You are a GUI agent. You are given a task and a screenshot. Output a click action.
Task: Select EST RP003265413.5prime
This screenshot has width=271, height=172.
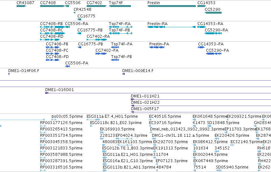(43, 132)
